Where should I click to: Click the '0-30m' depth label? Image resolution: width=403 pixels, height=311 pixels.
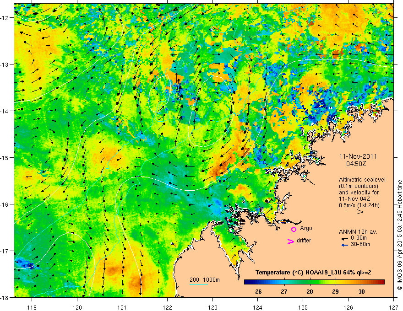[359, 238]
